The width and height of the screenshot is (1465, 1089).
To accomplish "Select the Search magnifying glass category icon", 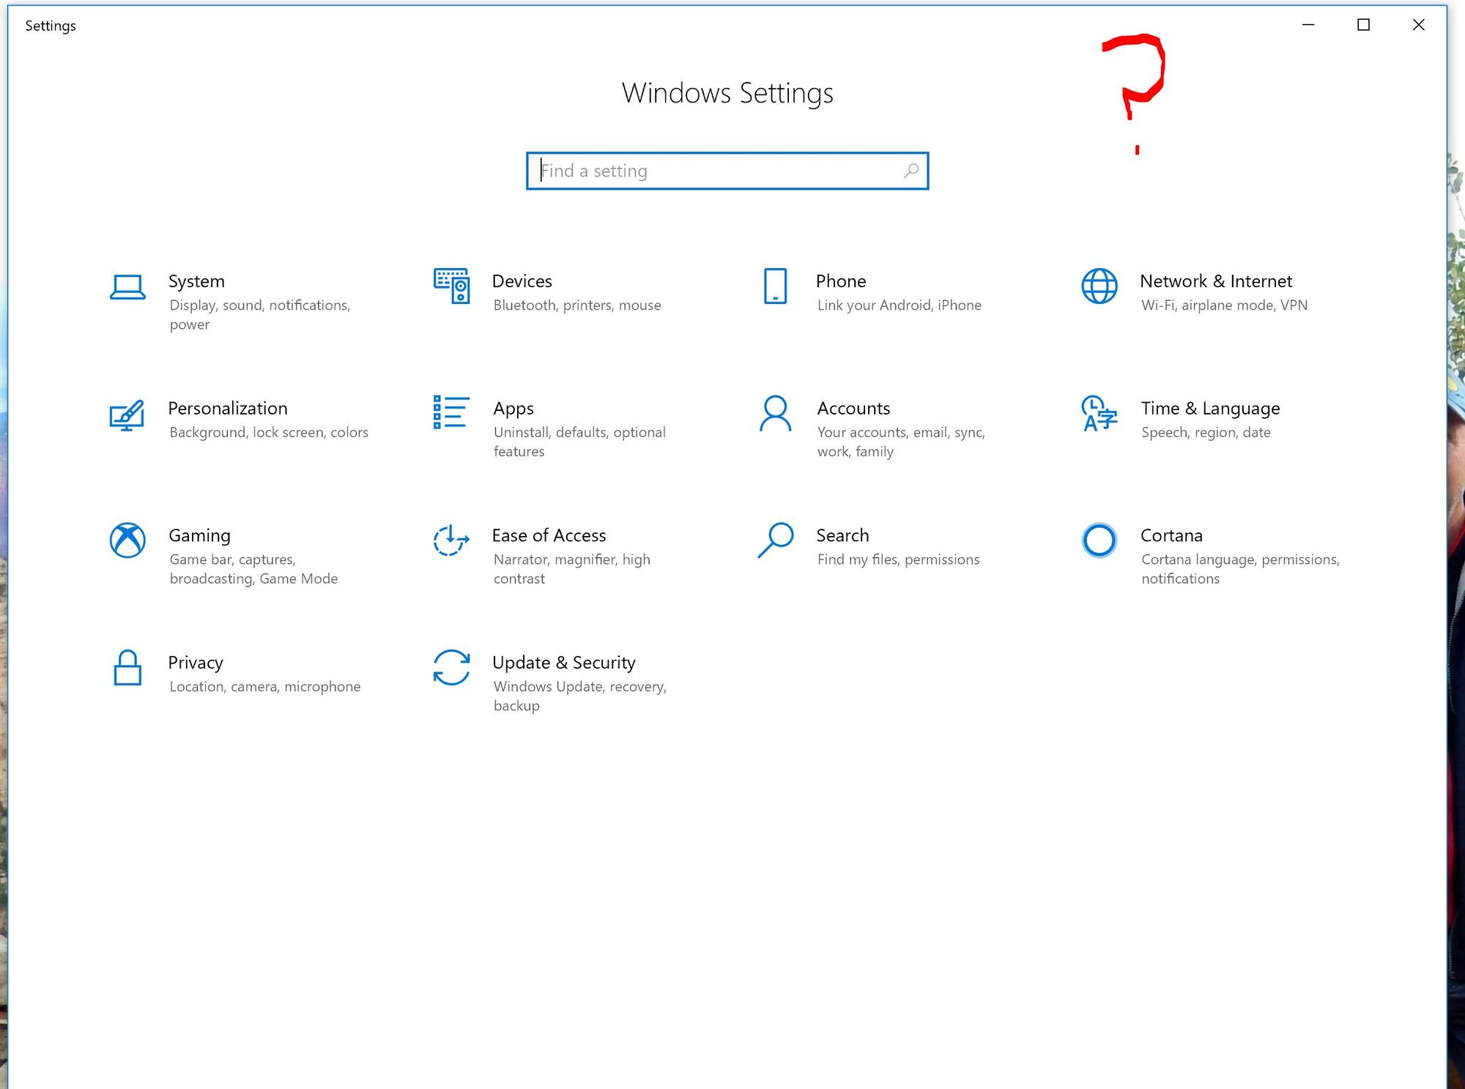I will (x=776, y=540).
